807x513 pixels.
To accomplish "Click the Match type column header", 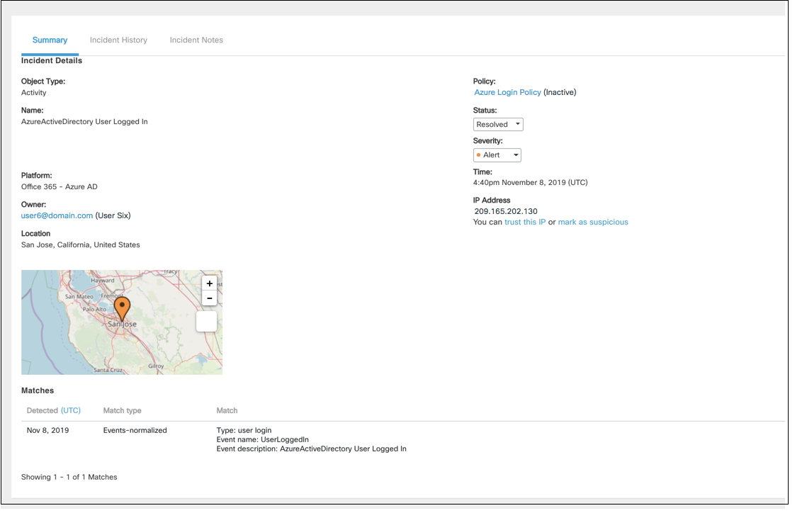I will point(122,410).
